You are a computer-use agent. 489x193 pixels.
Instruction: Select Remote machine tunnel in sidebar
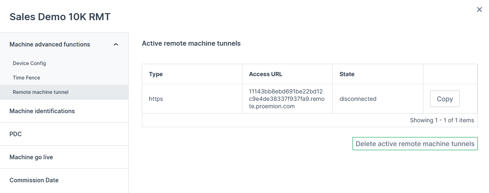(x=40, y=92)
